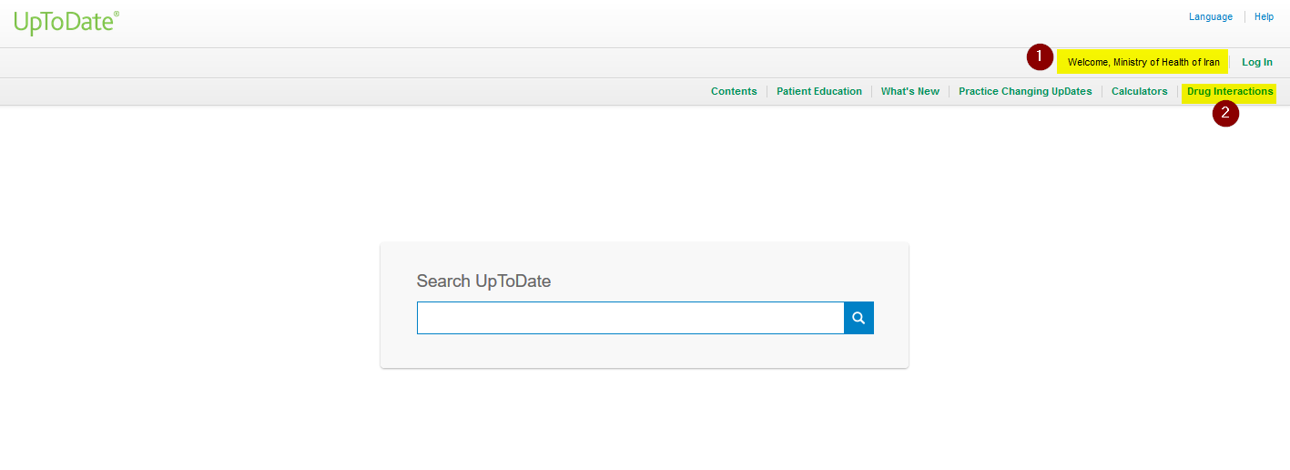Image resolution: width=1290 pixels, height=470 pixels.
Task: Click the Log In link
Action: 1256,62
